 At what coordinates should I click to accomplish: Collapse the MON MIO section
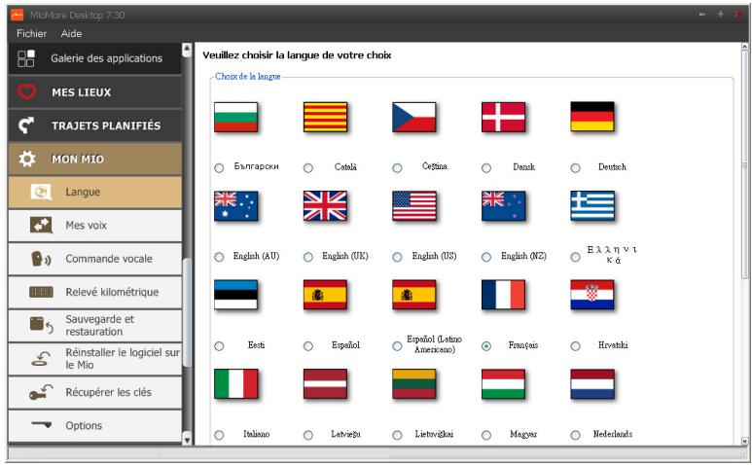click(x=95, y=159)
